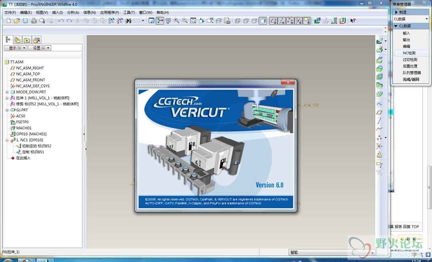The image size is (432, 262).
Task: Click the Hidden line display icon
Action: point(246,21)
